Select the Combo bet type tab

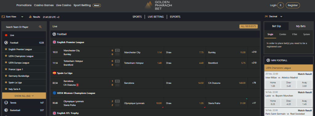point(282,34)
